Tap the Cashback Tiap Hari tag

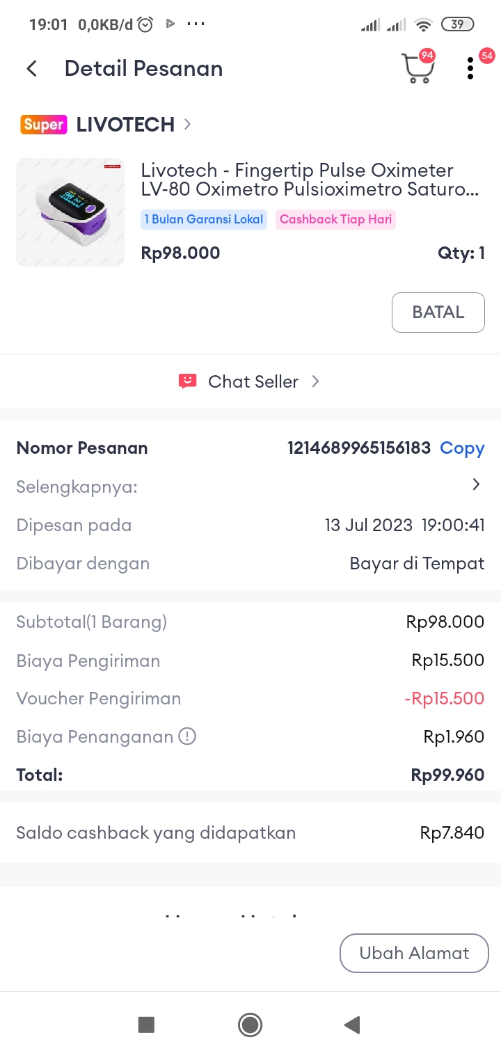click(335, 219)
